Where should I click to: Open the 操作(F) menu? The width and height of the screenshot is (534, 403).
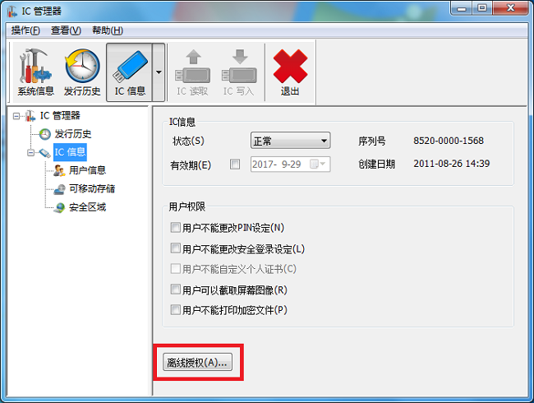coord(25,30)
